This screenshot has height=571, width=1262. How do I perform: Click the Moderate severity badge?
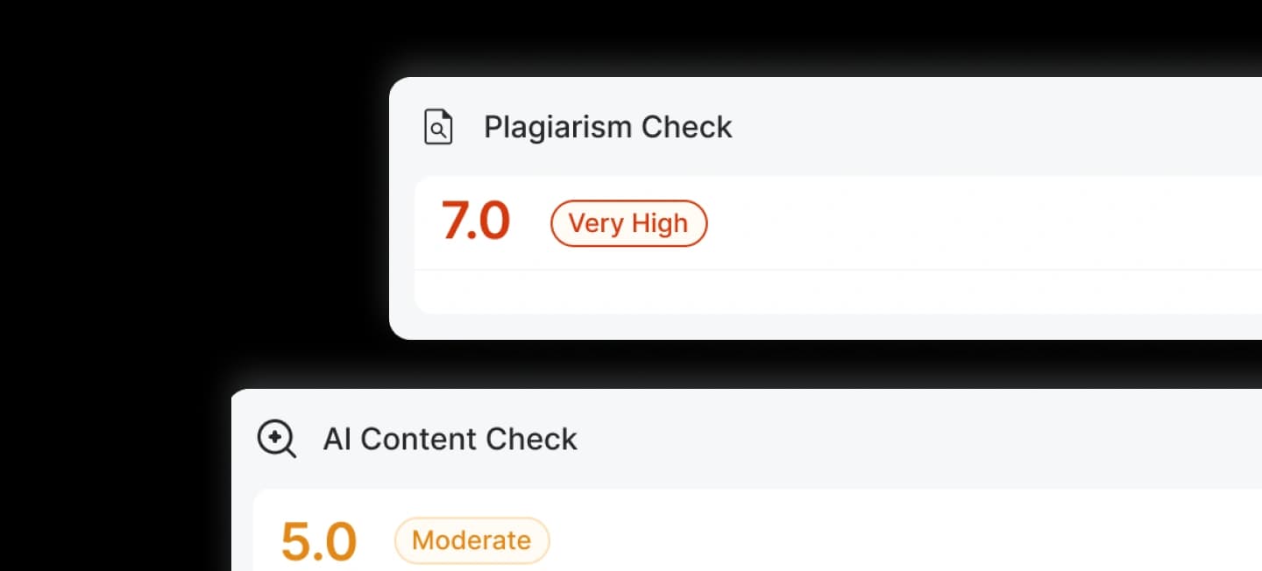pyautogui.click(x=471, y=540)
